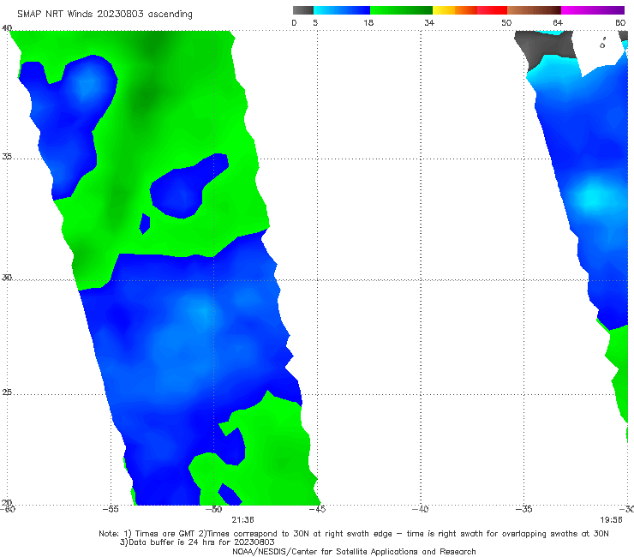Viewport: 634px width, 557px height.
Task: Click the cyan-blue segment of the wind scale
Action: (x=342, y=10)
